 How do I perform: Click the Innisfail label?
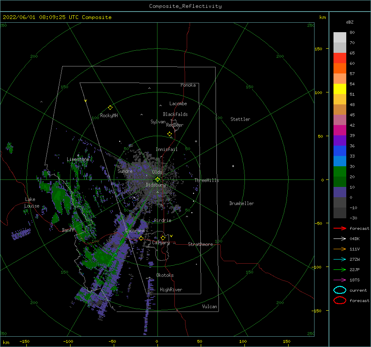coord(167,149)
